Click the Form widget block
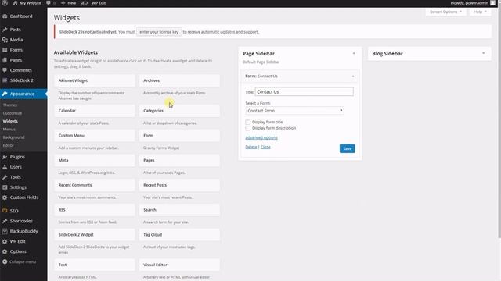The image size is (501, 281). 179,135
